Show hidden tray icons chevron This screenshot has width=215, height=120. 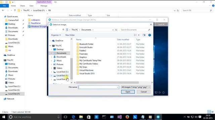pos(185,117)
